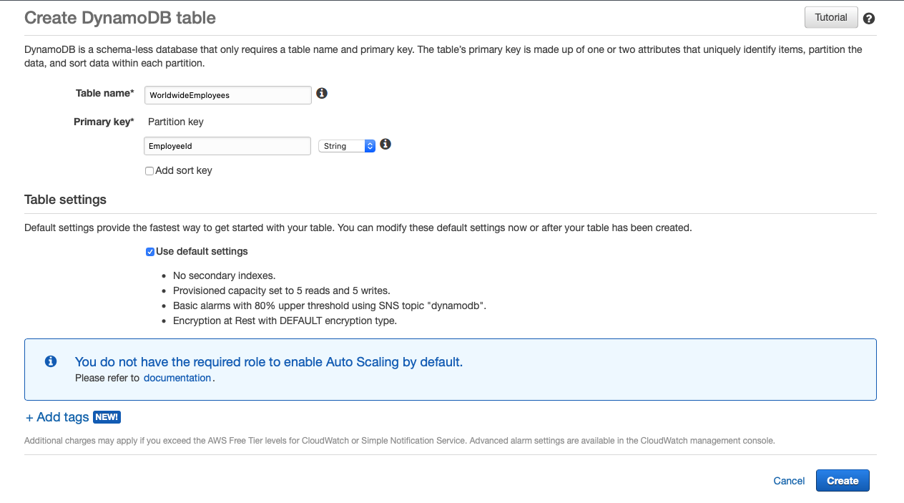Screen dimensions: 904x503
Task: Click the 'No secondary indexes.' bullet
Action: [x=224, y=275]
